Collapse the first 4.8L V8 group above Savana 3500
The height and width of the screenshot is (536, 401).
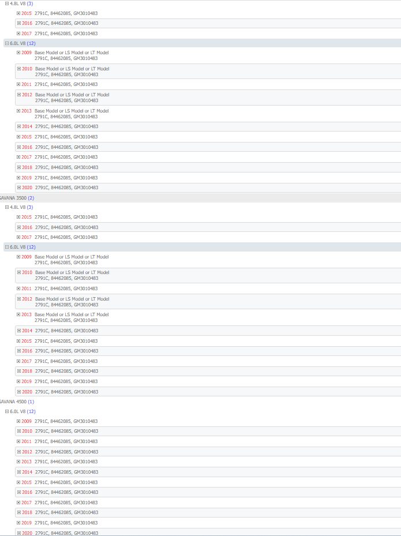(x=7, y=4)
